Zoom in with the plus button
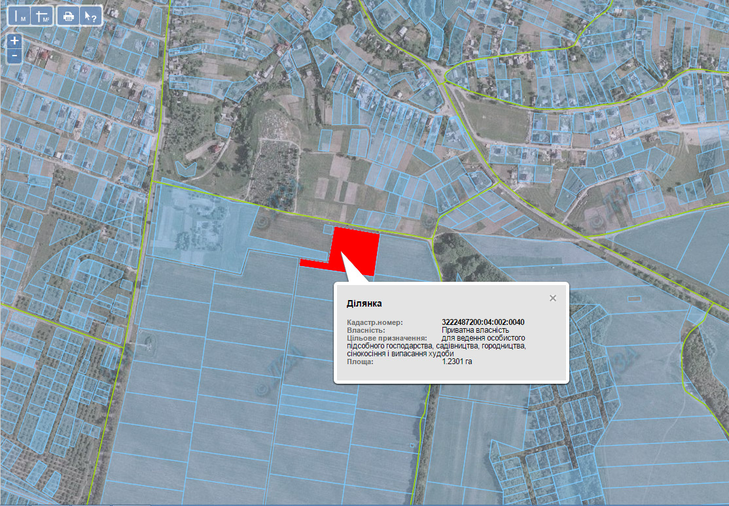The image size is (729, 506). pos(14,41)
